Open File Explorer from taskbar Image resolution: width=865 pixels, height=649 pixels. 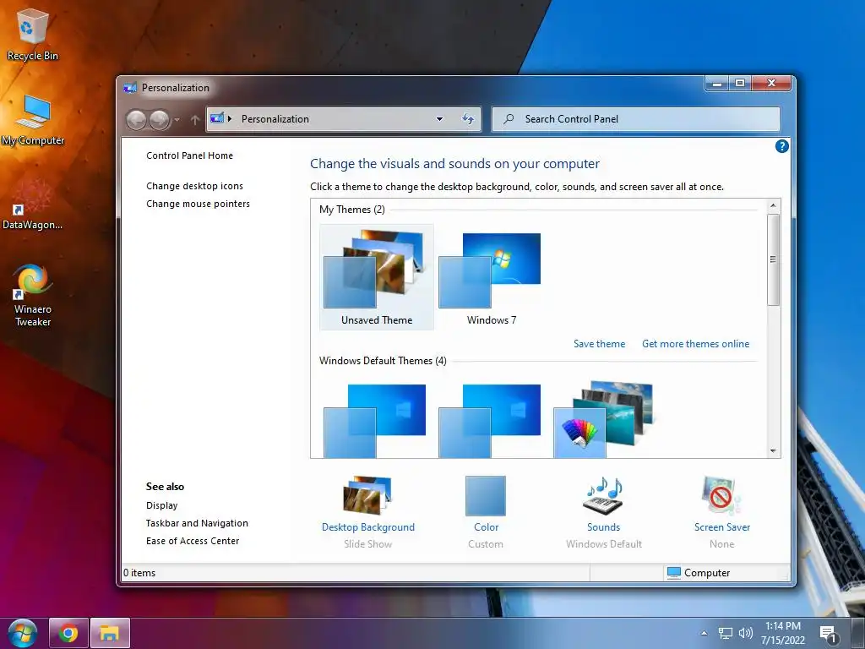point(110,632)
